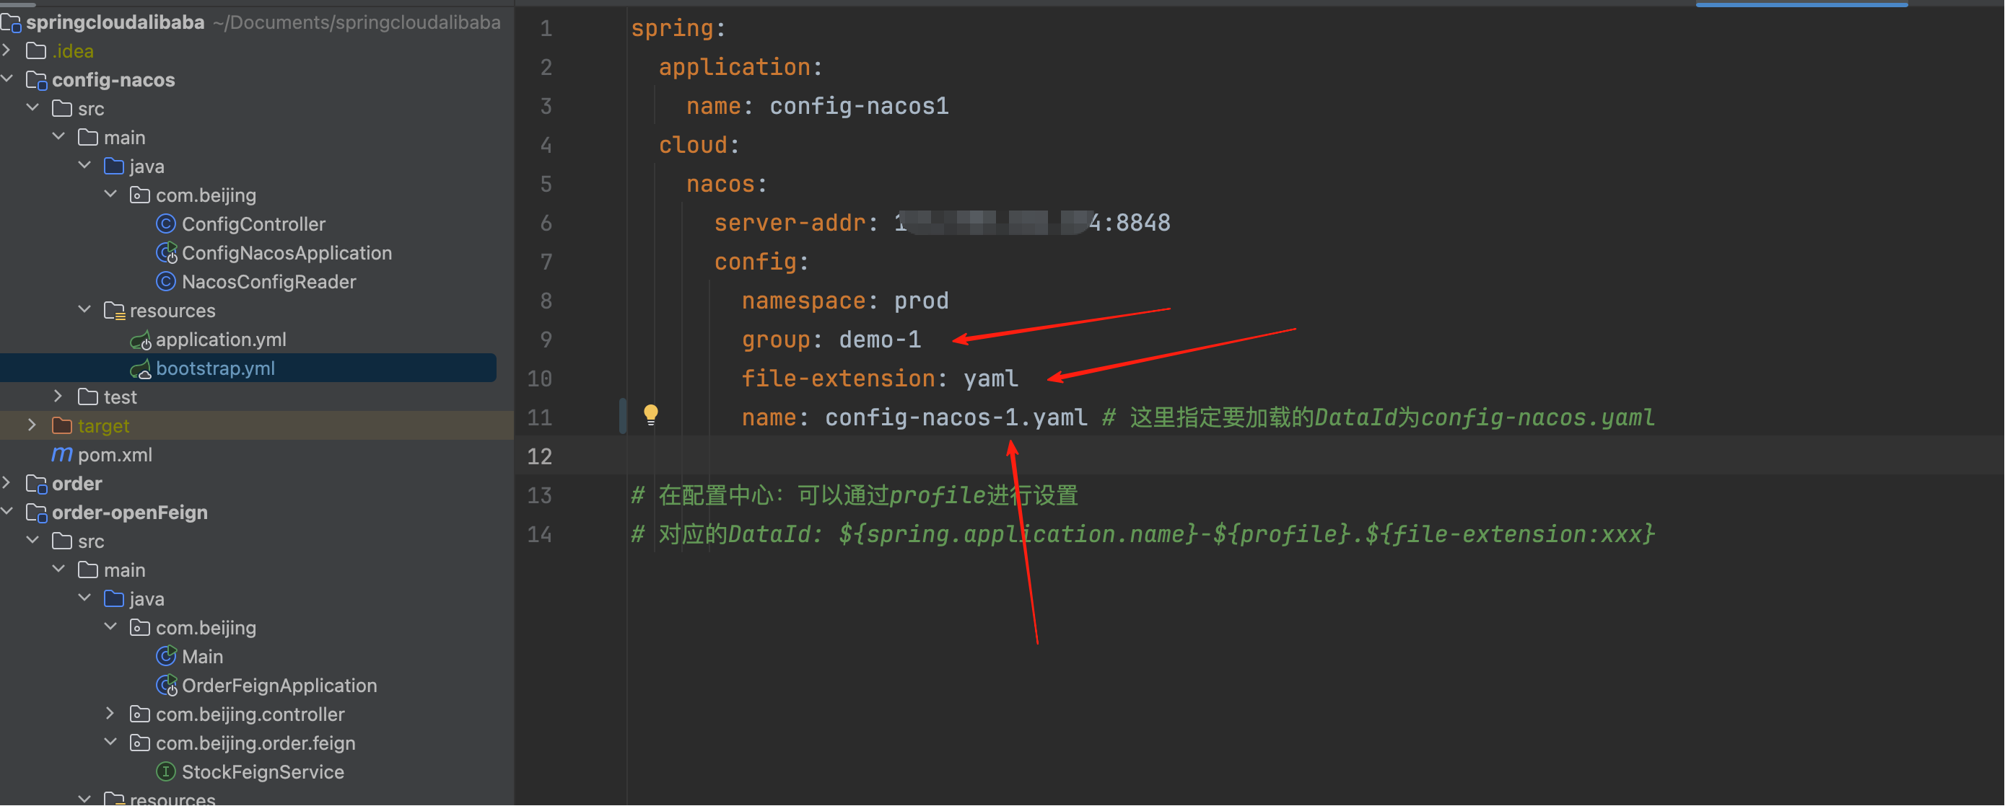The image size is (2005, 806).
Task: Expand the com.beijing.controller package
Action: pos(110,713)
